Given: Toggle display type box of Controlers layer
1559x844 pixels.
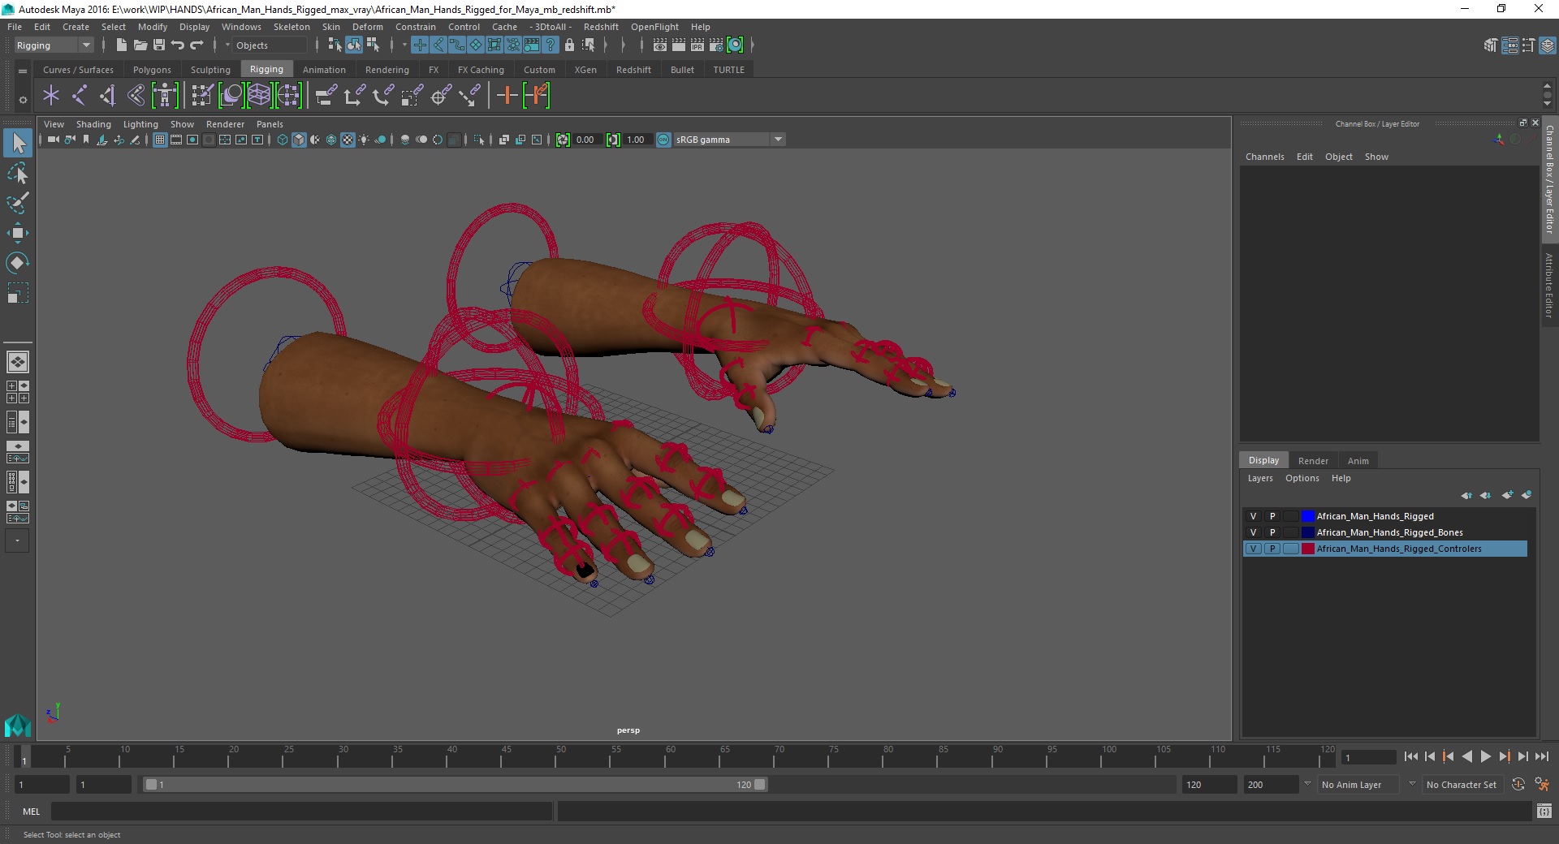Looking at the screenshot, I should pyautogui.click(x=1290, y=549).
